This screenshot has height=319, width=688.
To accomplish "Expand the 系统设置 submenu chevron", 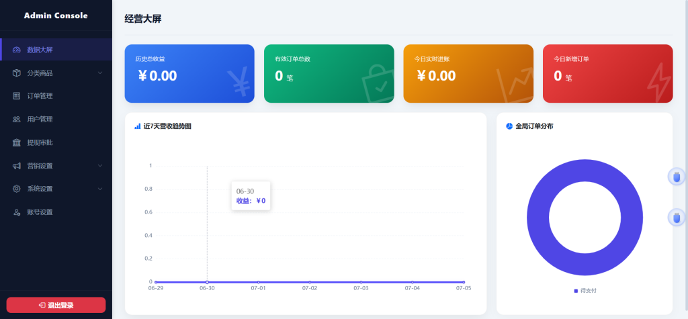I will pos(100,189).
